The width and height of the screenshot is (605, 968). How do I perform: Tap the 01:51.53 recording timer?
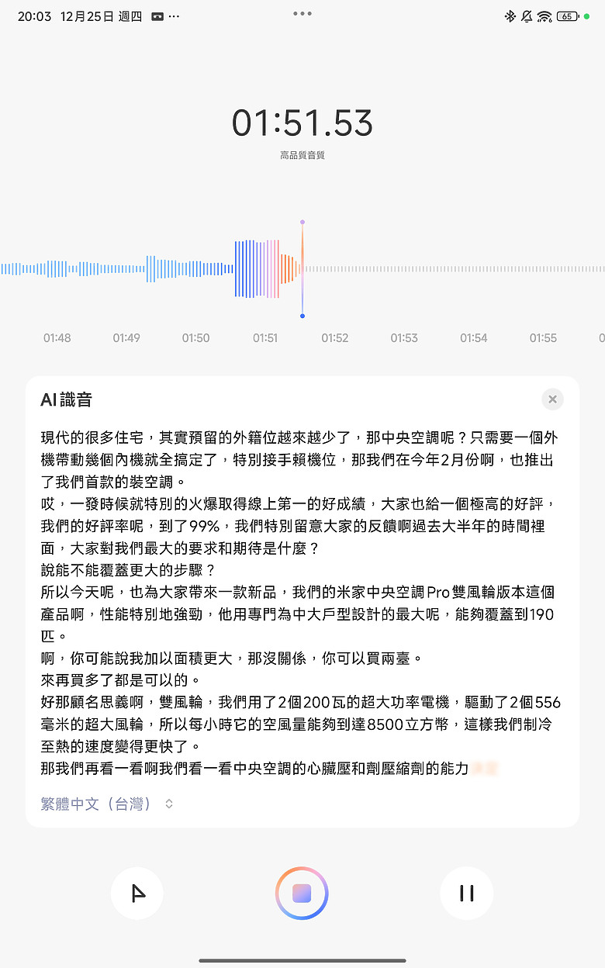(302, 123)
